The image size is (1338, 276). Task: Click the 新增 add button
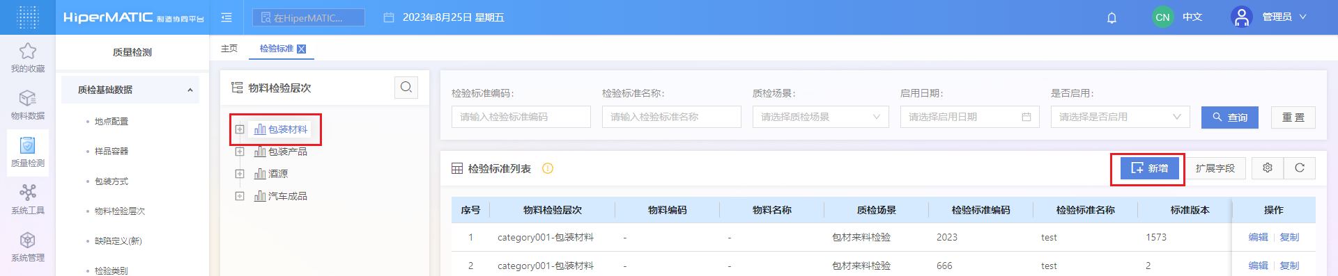click(x=1150, y=168)
